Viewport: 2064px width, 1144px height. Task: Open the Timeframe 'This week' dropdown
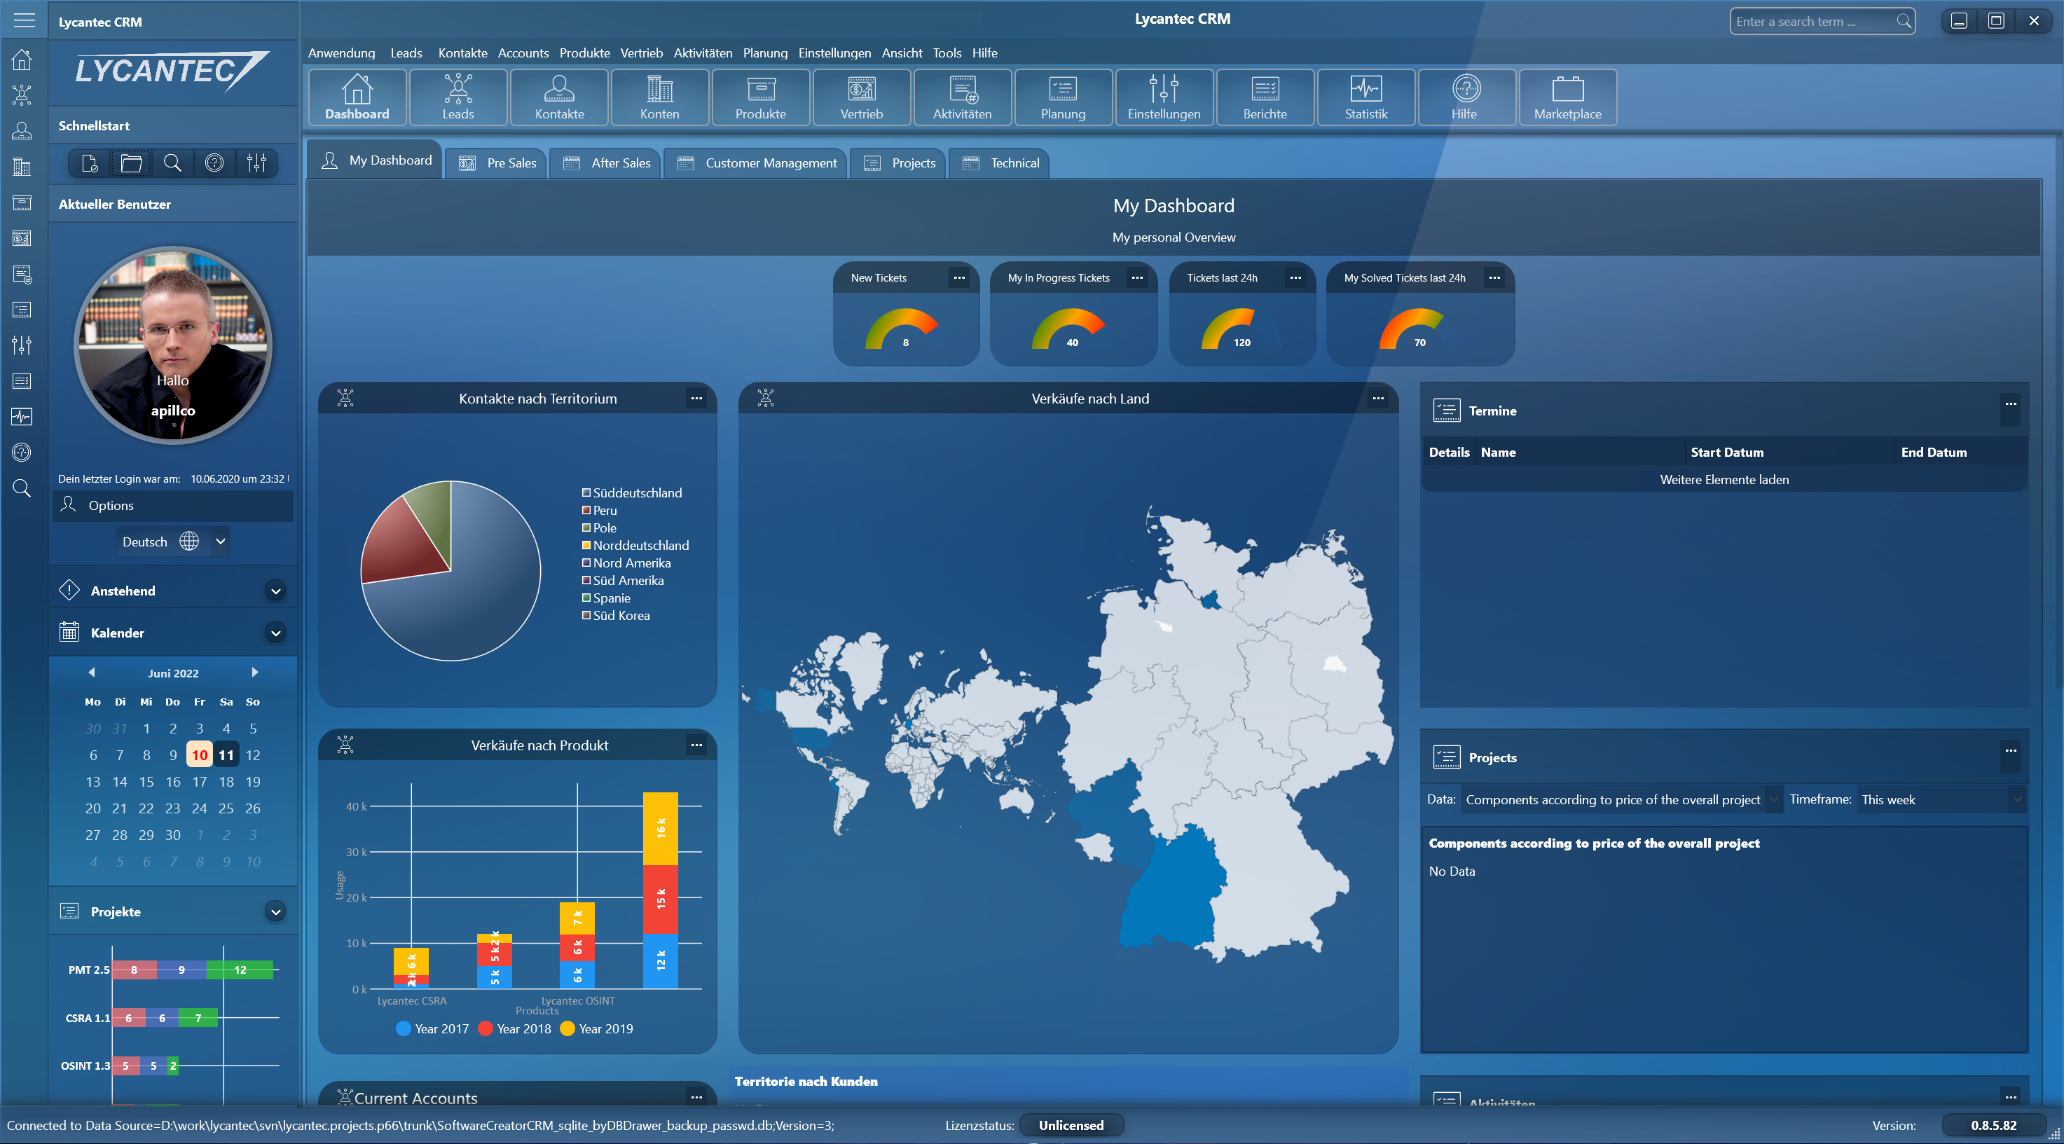pos(1940,799)
